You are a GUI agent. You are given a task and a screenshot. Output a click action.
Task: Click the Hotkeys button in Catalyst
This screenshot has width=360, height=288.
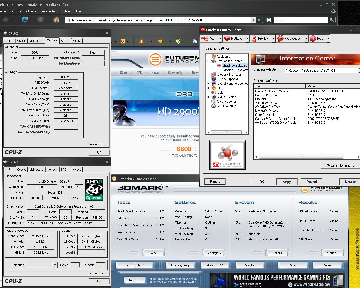234,39
